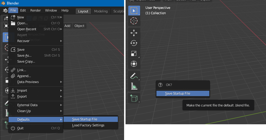This screenshot has width=266, height=140.
Task: Click the power icon beside Quit
Action: click(13, 128)
